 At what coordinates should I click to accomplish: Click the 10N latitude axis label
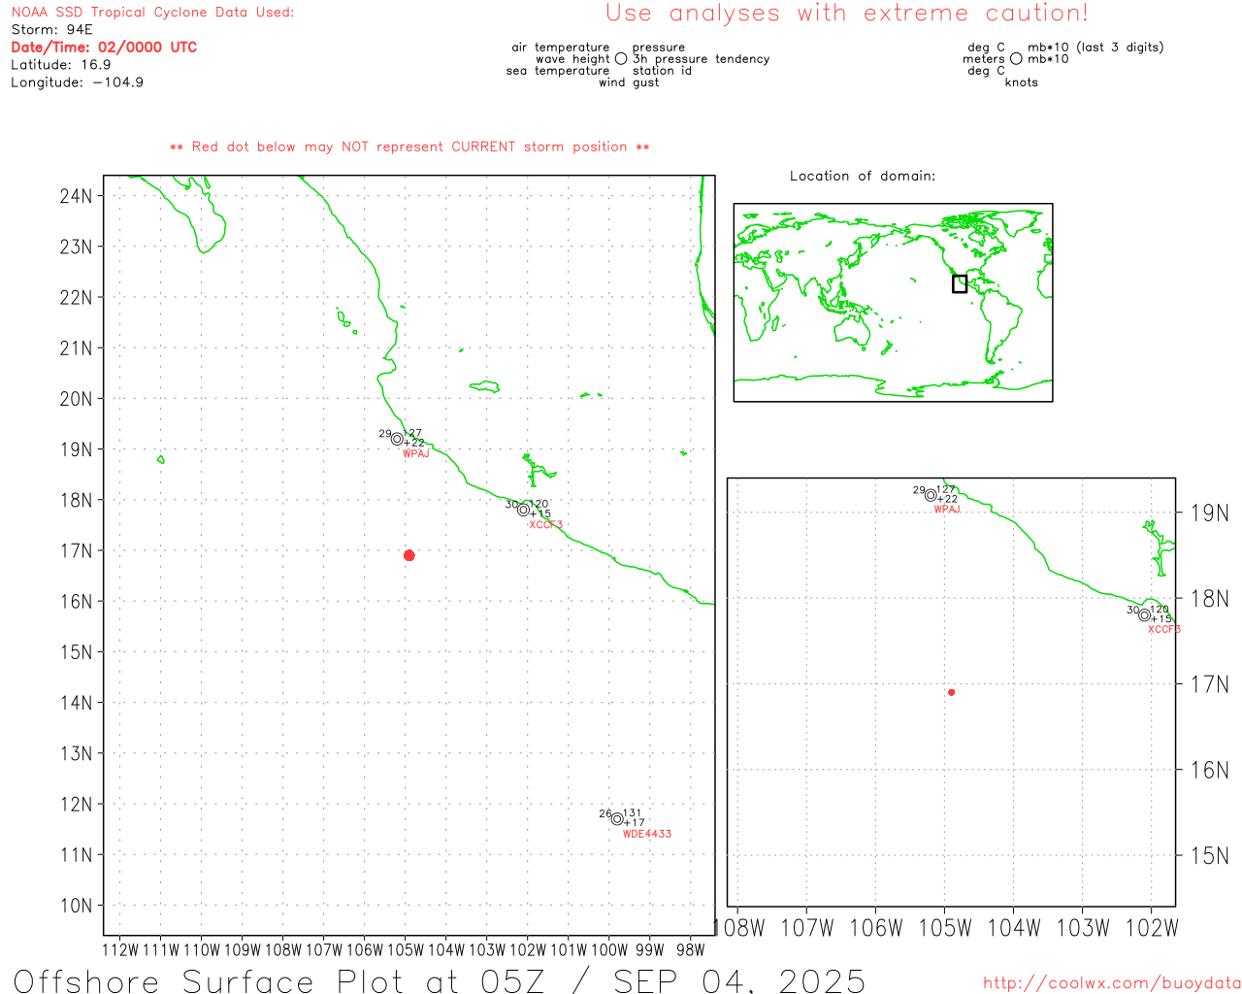76,906
